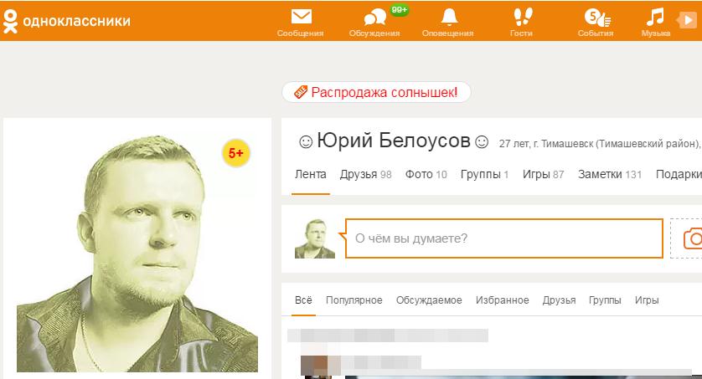Click Распродажа солнышек! promo button
The height and width of the screenshot is (379, 702).
tap(376, 92)
